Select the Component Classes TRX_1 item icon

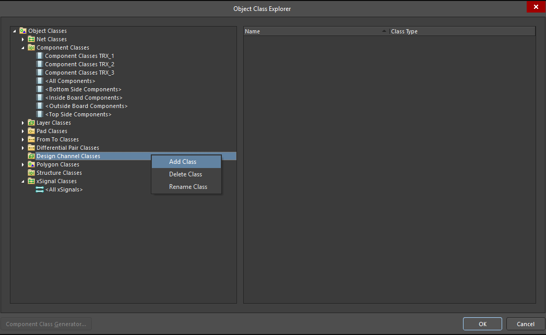click(x=39, y=55)
